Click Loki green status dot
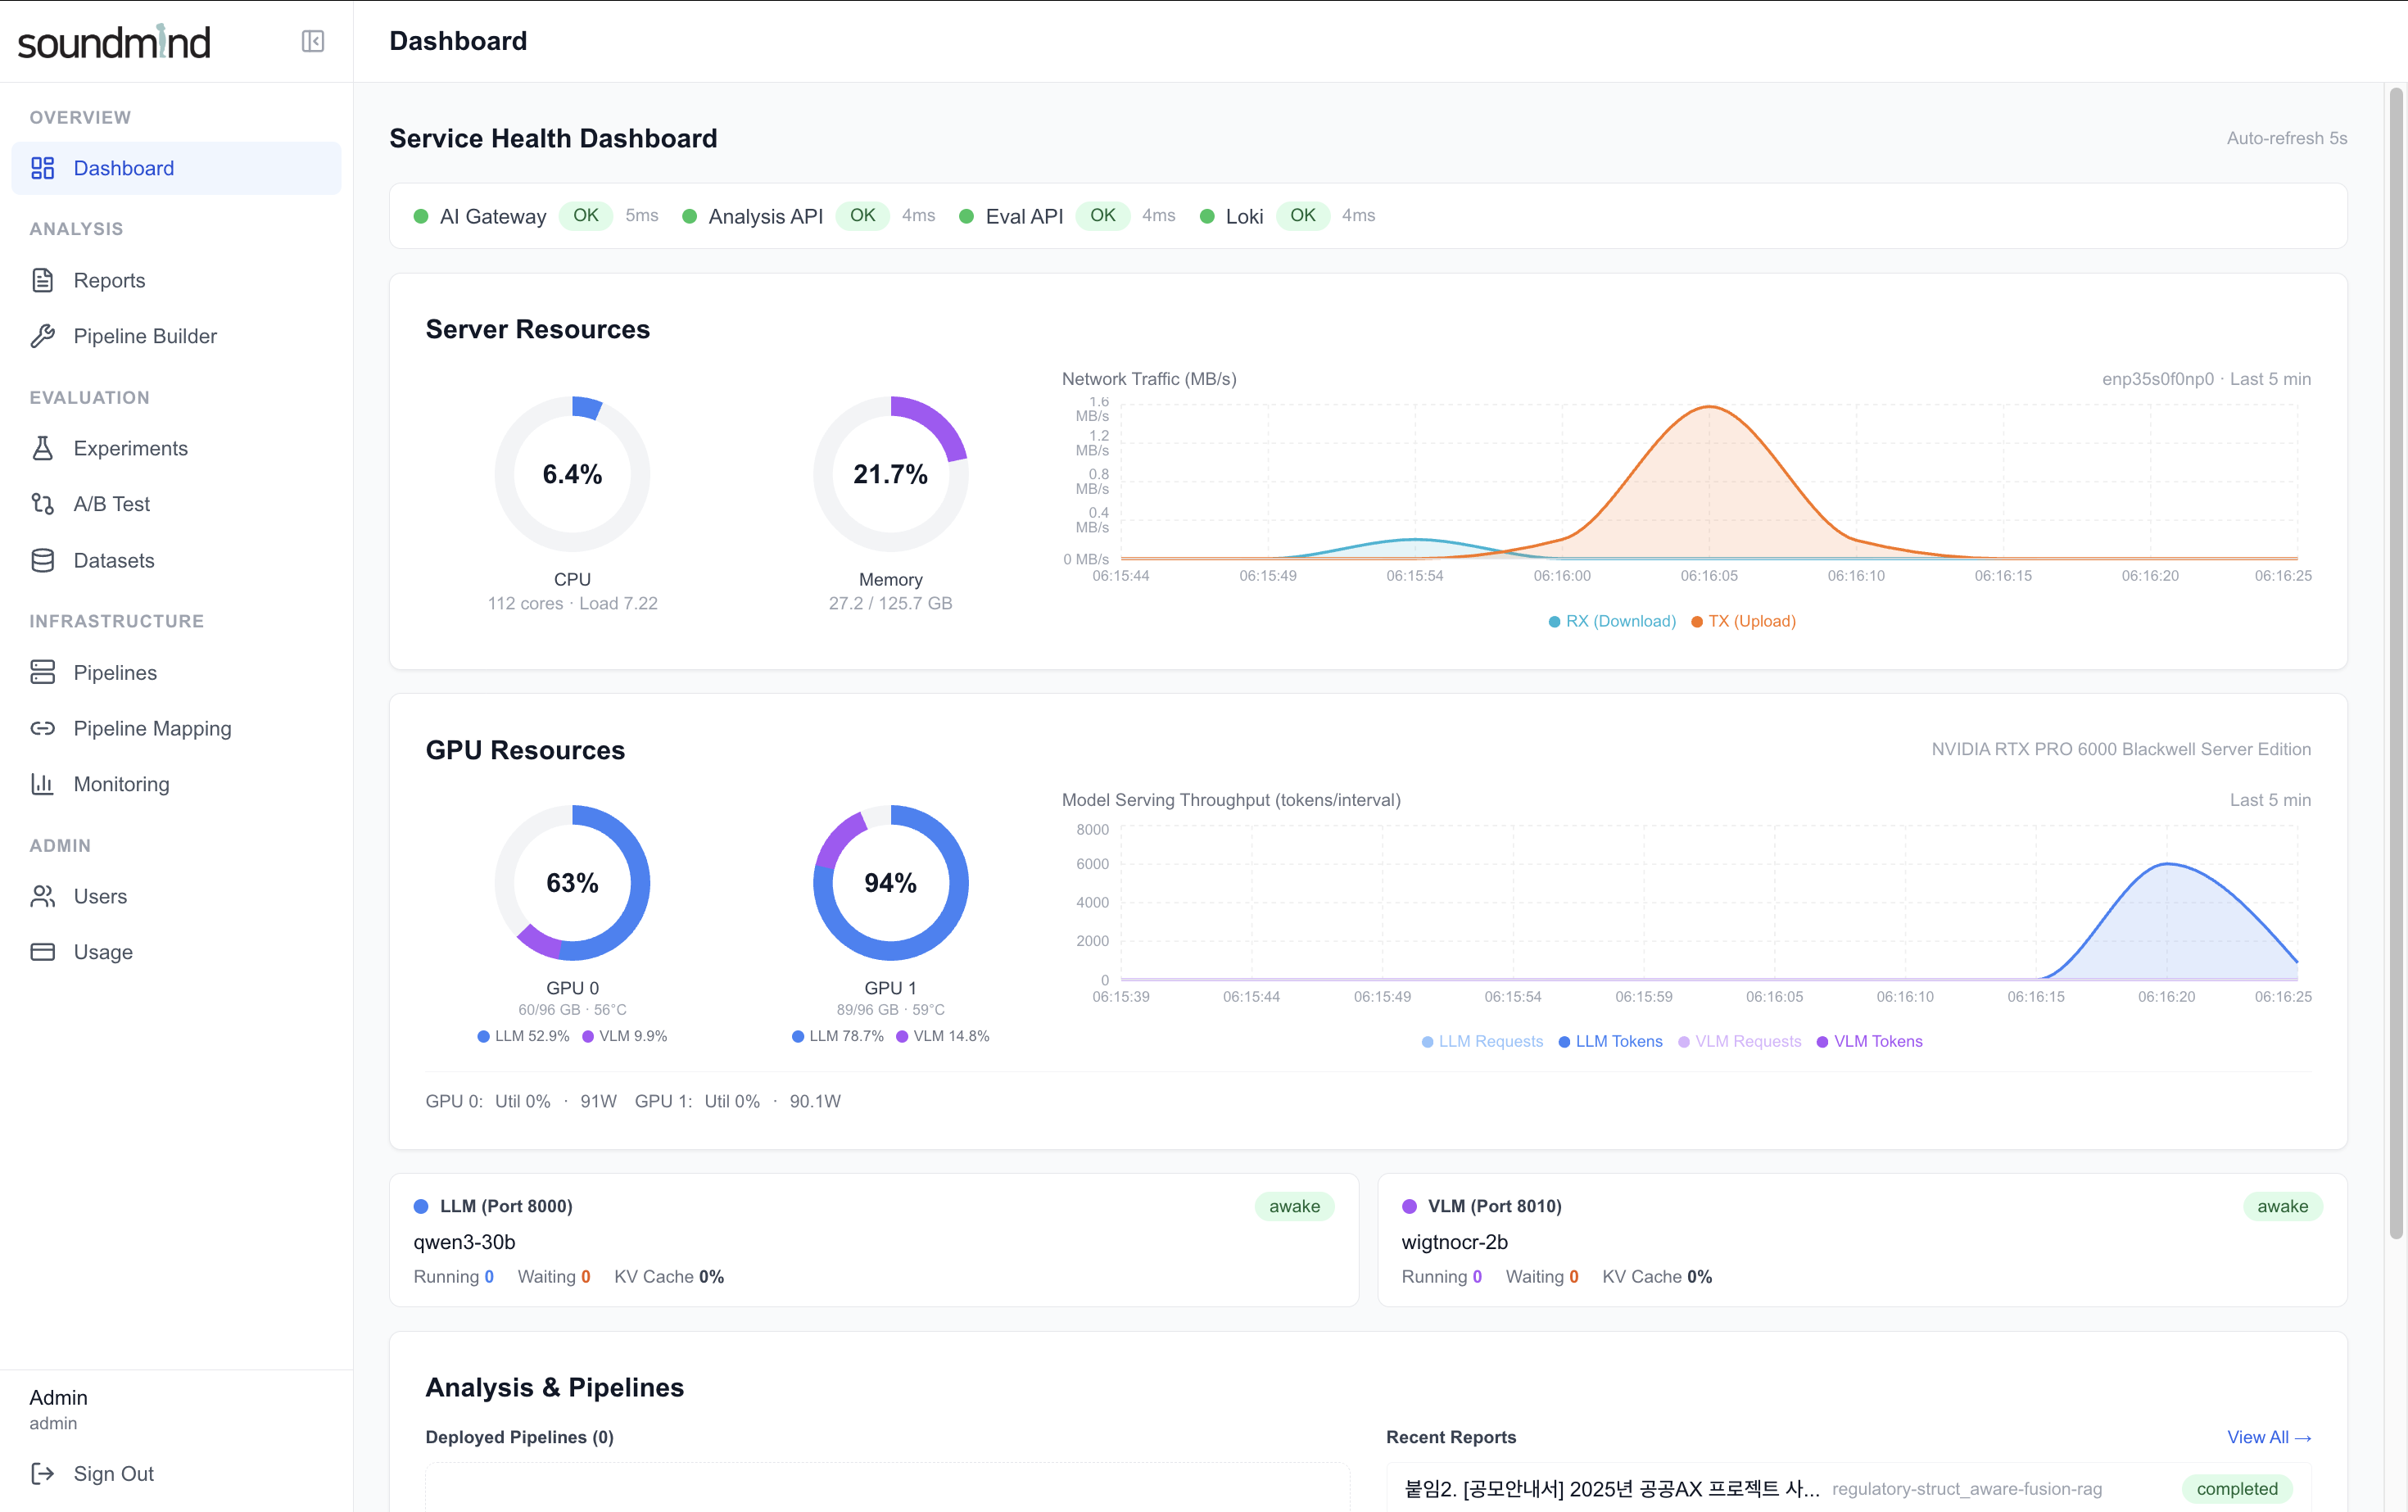Image resolution: width=2408 pixels, height=1512 pixels. pyautogui.click(x=1207, y=216)
